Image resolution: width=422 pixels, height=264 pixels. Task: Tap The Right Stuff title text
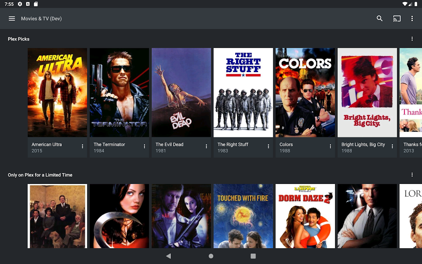pos(233,144)
